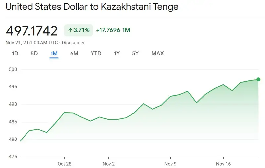The image size is (265, 168).
Task: Click the green endpoint dot on chart
Action: pos(258,79)
